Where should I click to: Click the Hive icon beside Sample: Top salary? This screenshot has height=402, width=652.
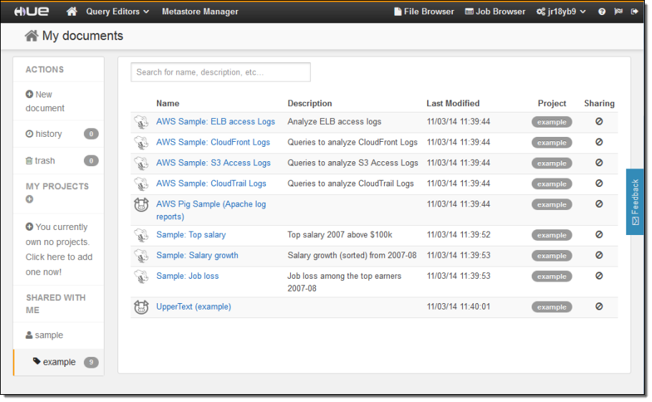click(x=141, y=235)
